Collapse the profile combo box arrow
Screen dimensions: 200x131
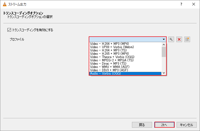tap(164, 39)
